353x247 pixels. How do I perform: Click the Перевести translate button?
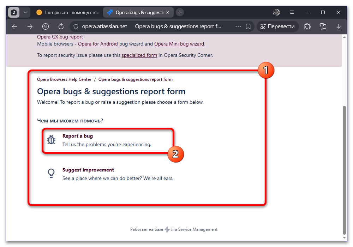coord(277,26)
